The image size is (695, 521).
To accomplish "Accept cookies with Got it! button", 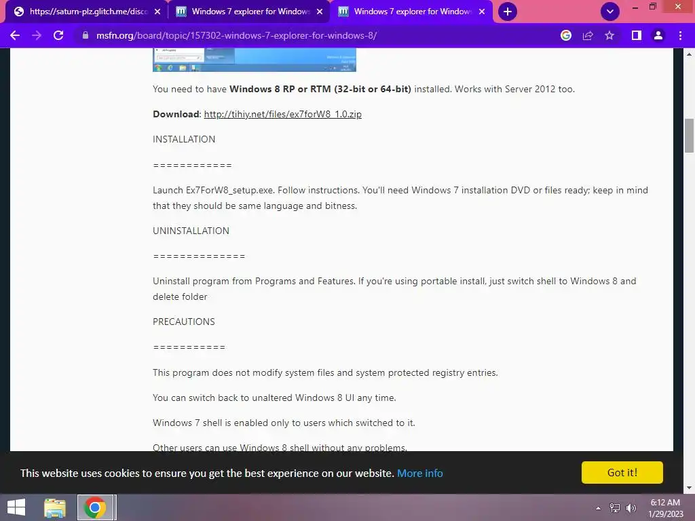I will coord(622,472).
